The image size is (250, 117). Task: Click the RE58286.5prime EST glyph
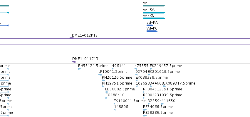point(145,116)
